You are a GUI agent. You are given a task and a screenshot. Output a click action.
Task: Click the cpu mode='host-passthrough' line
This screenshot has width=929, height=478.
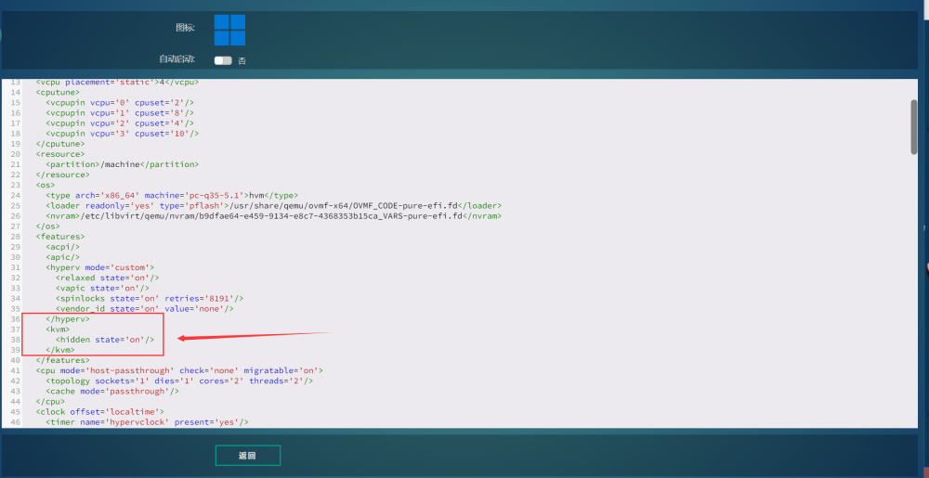pyautogui.click(x=179, y=370)
